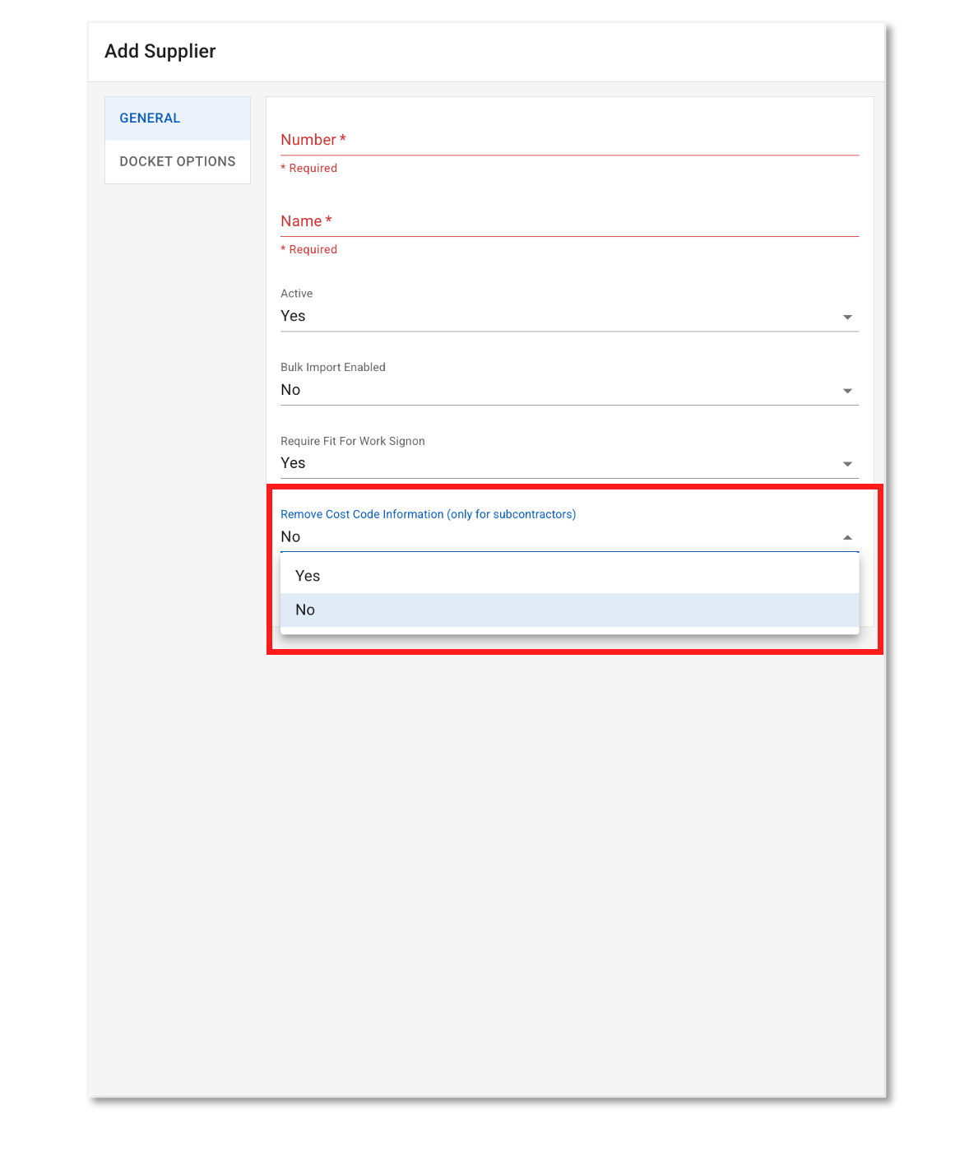Click the Remove Cost Code selected value
The width and height of the screenshot is (969, 1155).
pyautogui.click(x=291, y=537)
